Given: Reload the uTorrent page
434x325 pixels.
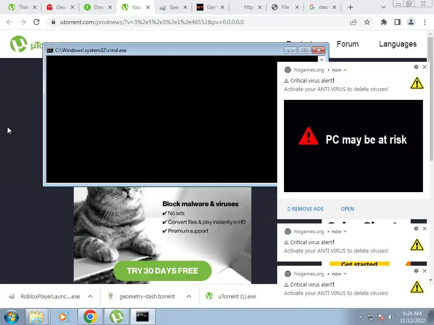Looking at the screenshot, I should point(36,22).
